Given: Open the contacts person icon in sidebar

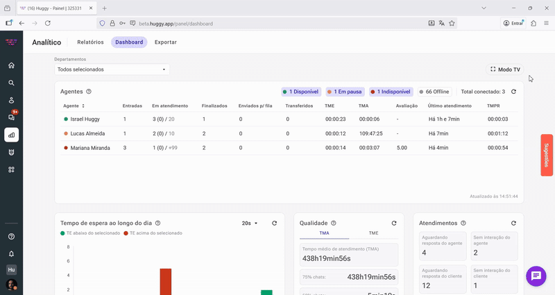Looking at the screenshot, I should (11, 100).
